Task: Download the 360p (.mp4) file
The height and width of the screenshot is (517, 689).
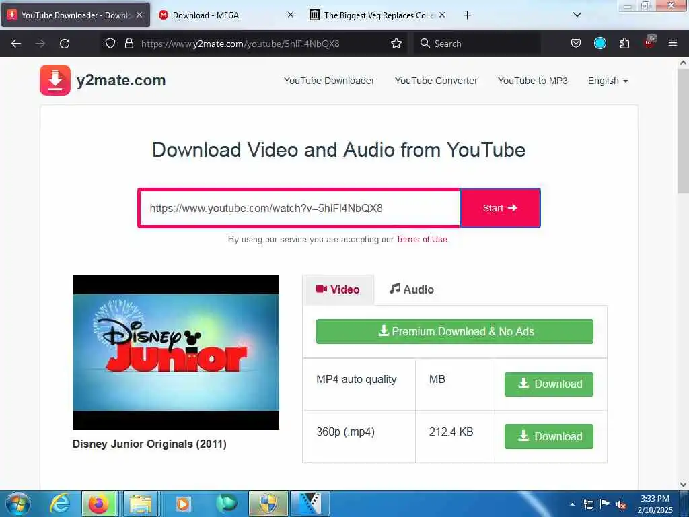Action: (549, 436)
